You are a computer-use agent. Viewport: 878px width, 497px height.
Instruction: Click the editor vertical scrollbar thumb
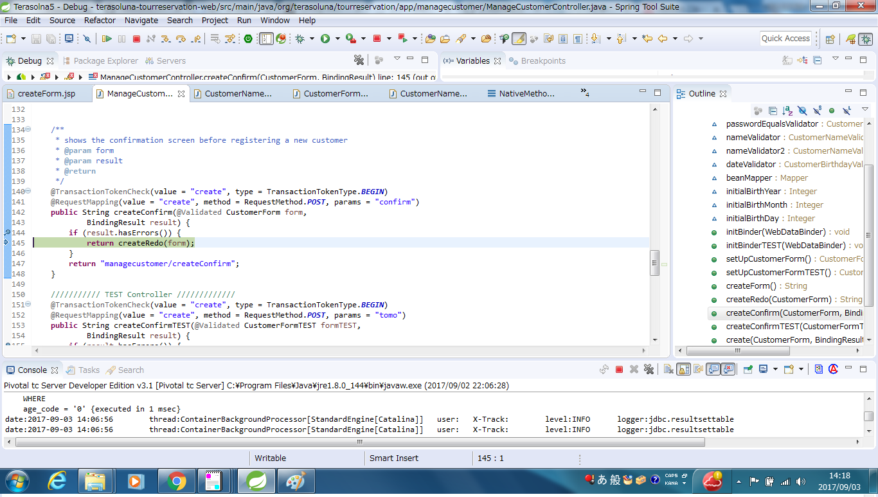coord(655,262)
